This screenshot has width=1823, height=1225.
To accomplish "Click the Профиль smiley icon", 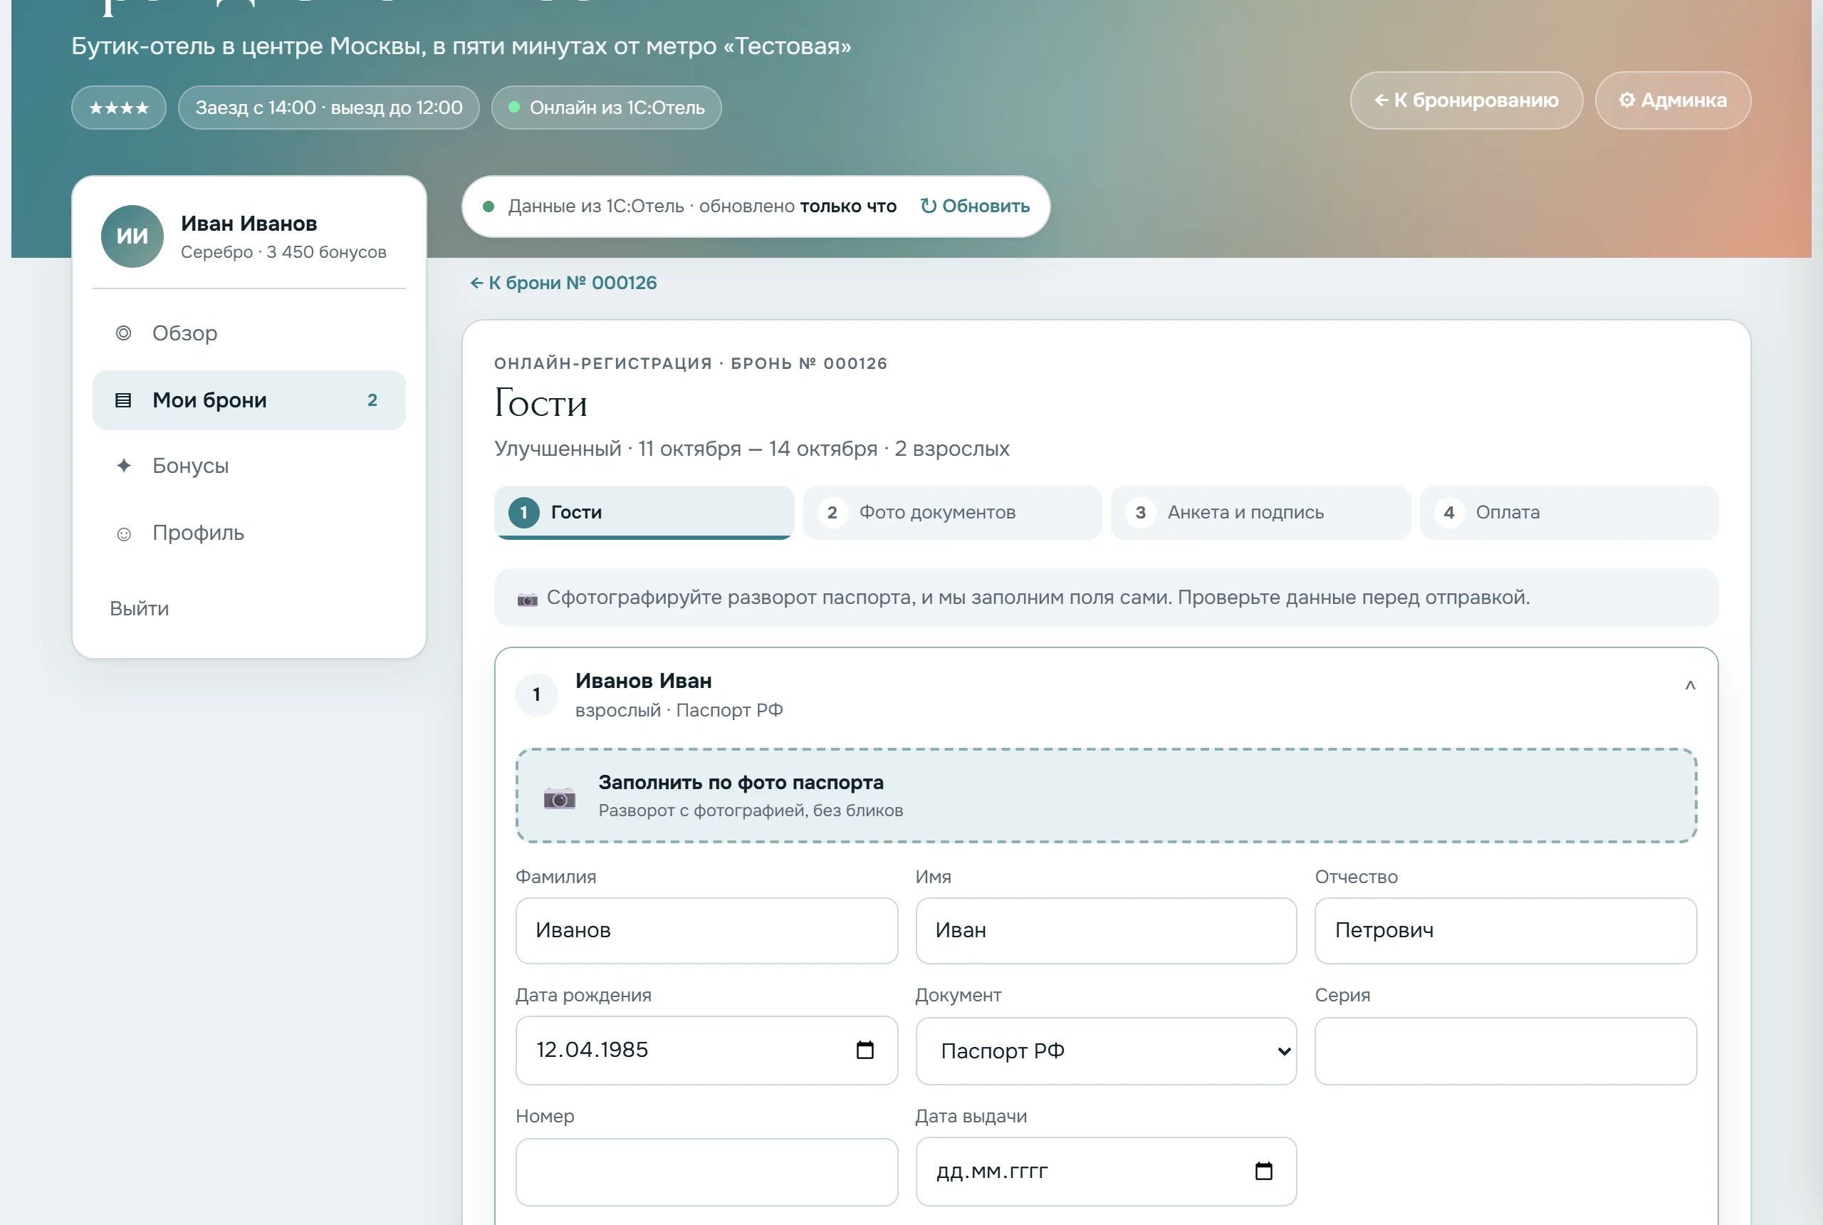I will tap(123, 533).
